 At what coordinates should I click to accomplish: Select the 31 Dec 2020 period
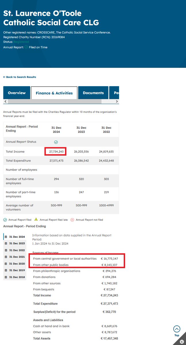pyautogui.click(x=15, y=264)
